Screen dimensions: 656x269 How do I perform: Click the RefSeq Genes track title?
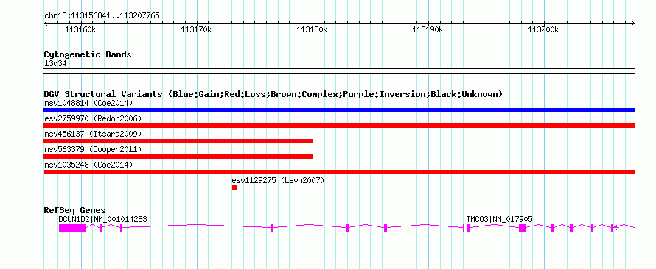click(x=75, y=210)
